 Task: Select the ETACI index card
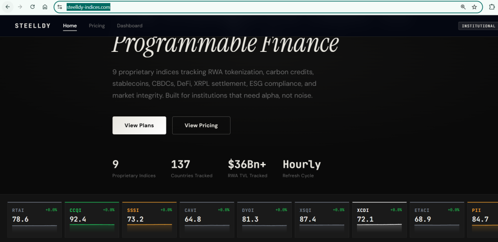(437, 220)
